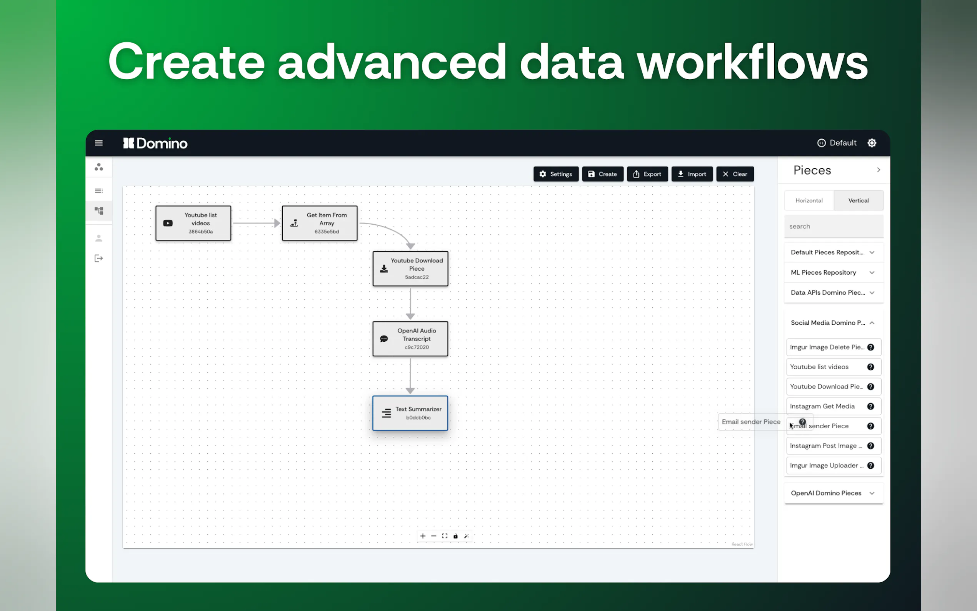Toggle the theme brightness icon
977x611 pixels.
872,143
